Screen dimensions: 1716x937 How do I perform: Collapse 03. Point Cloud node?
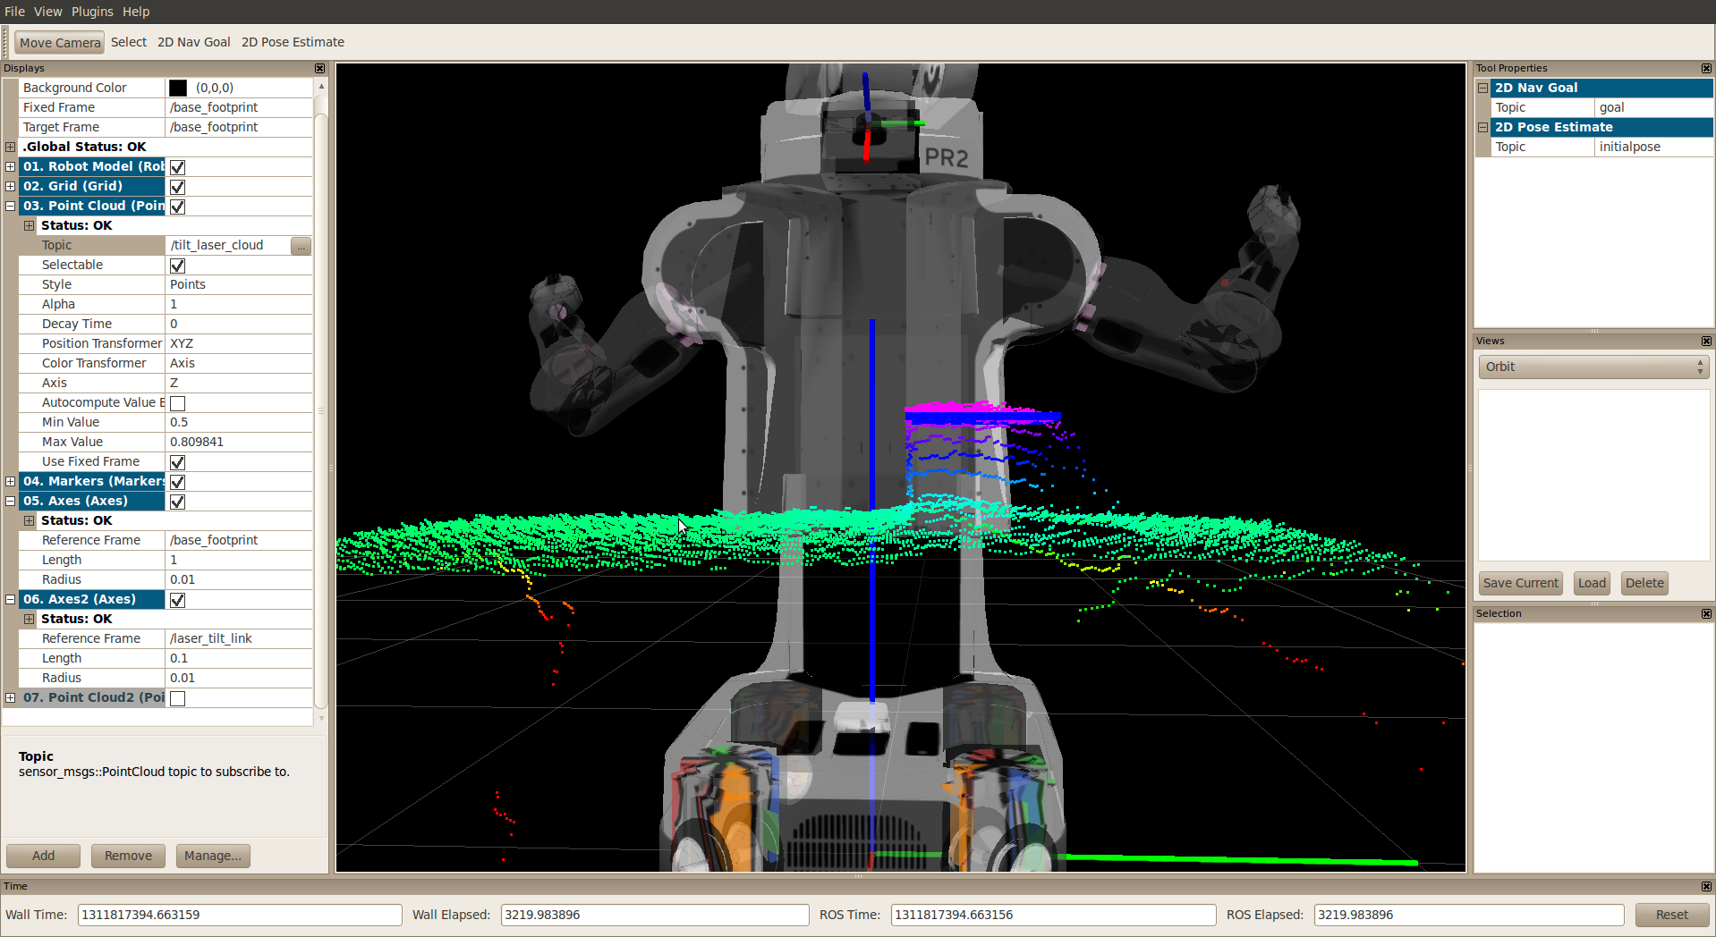click(10, 206)
